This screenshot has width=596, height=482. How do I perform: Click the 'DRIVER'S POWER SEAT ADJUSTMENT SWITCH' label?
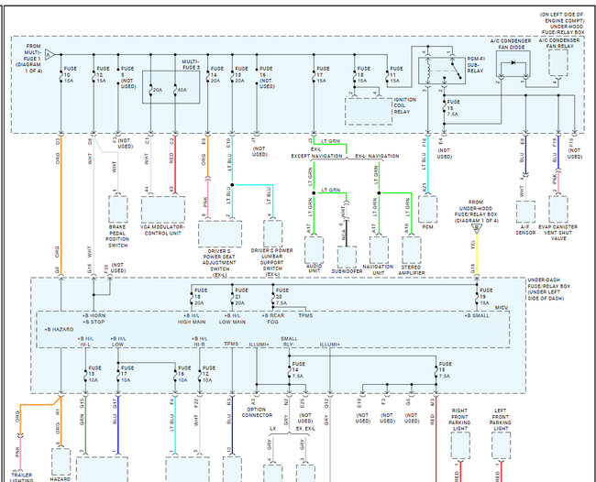(219, 262)
